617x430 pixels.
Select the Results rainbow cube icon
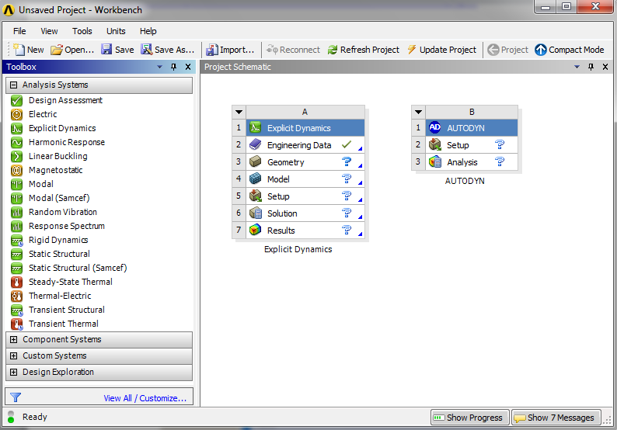256,230
